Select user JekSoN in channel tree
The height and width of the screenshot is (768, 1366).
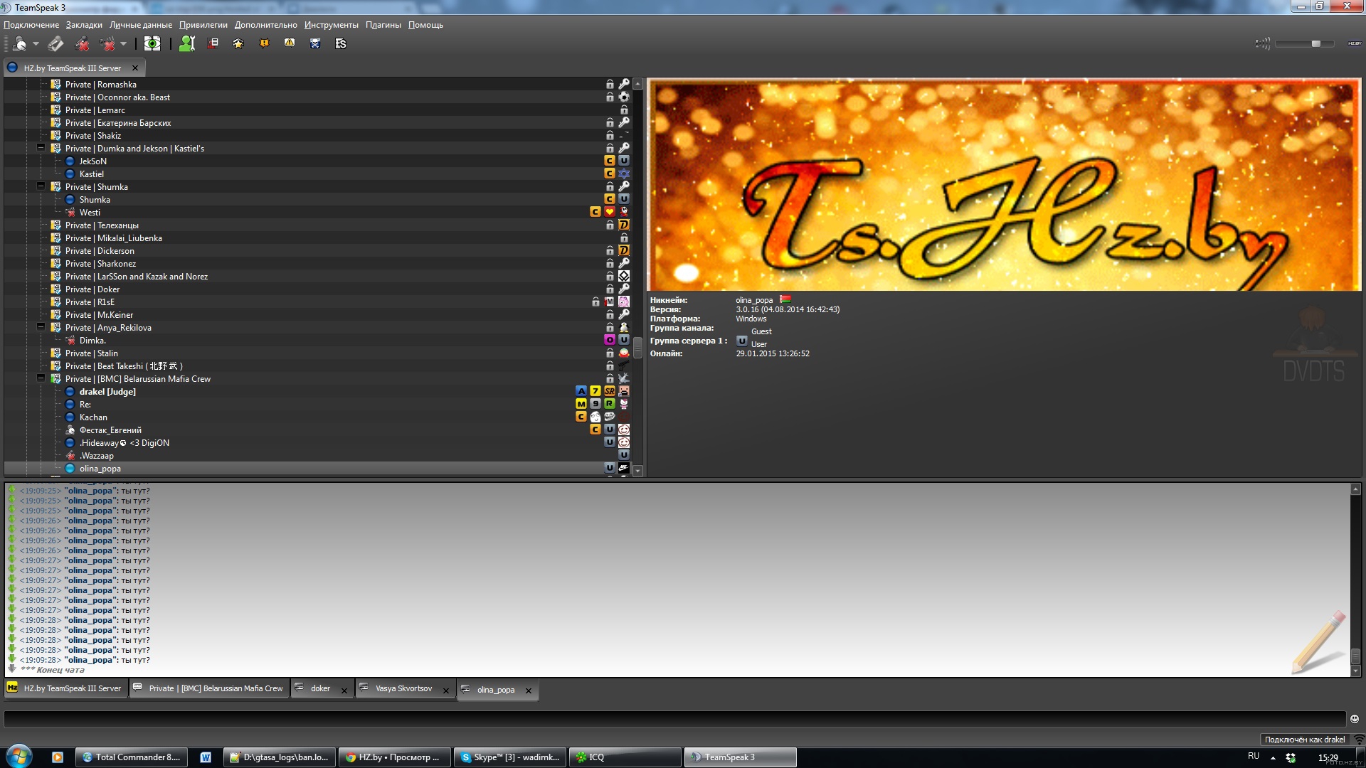(x=93, y=161)
